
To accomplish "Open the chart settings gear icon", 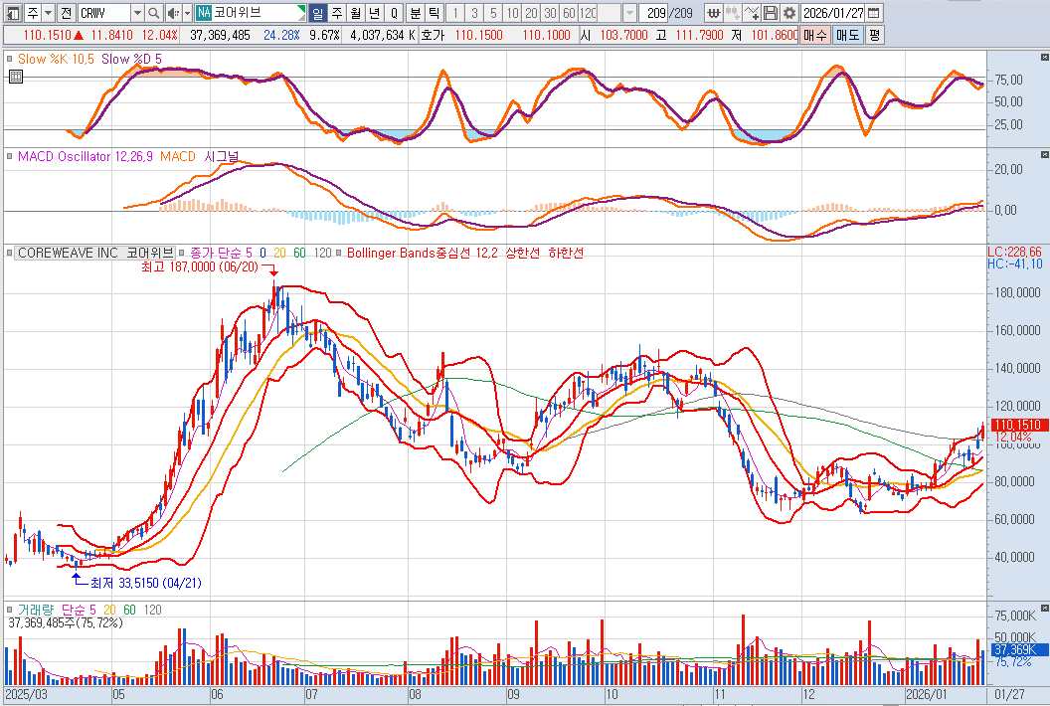I will pos(789,13).
